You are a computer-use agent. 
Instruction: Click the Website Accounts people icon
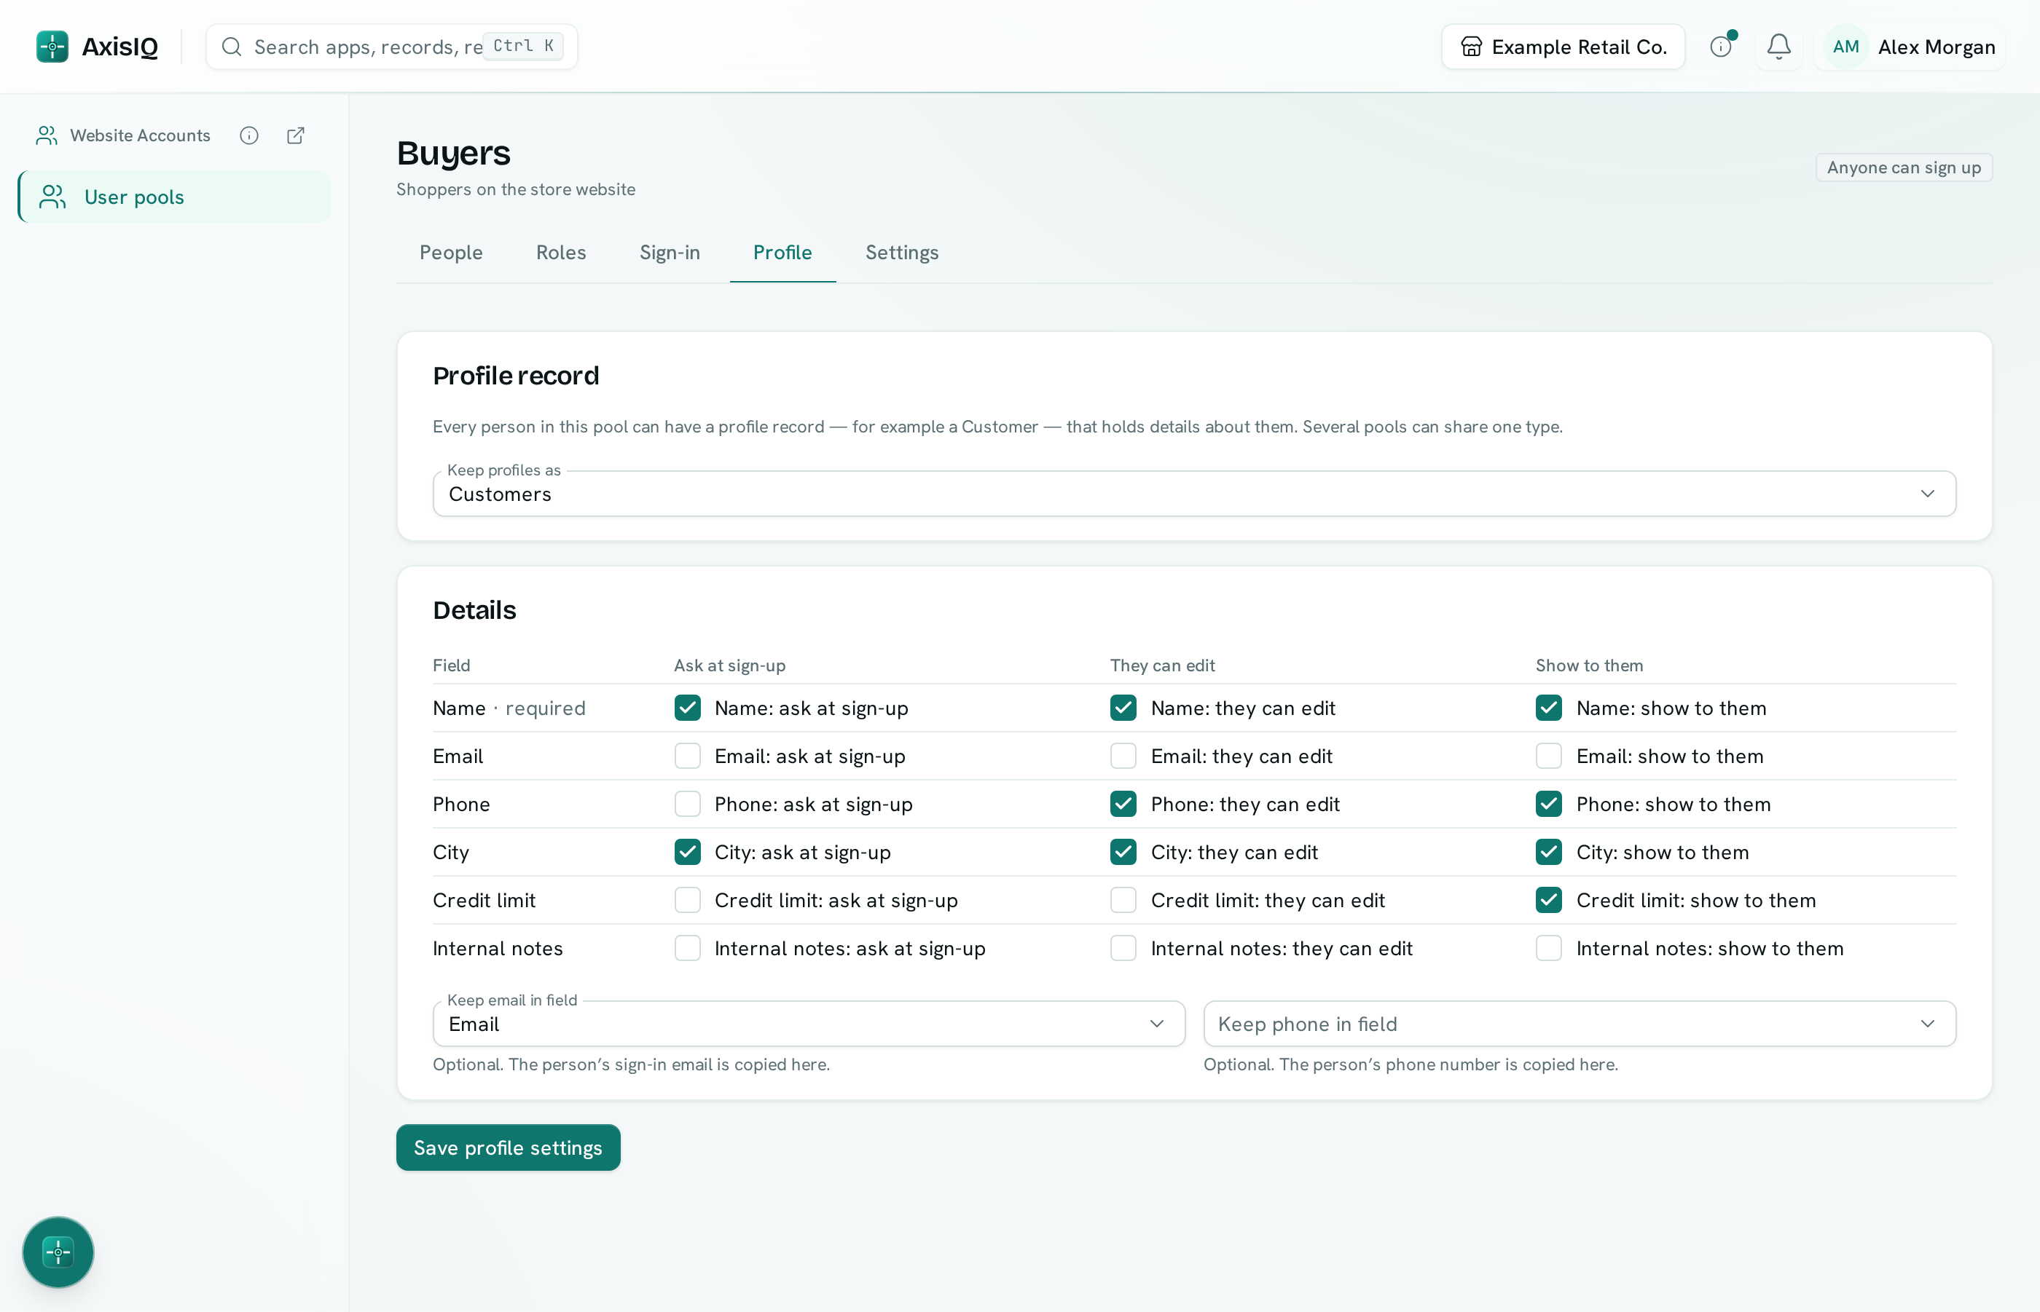47,135
